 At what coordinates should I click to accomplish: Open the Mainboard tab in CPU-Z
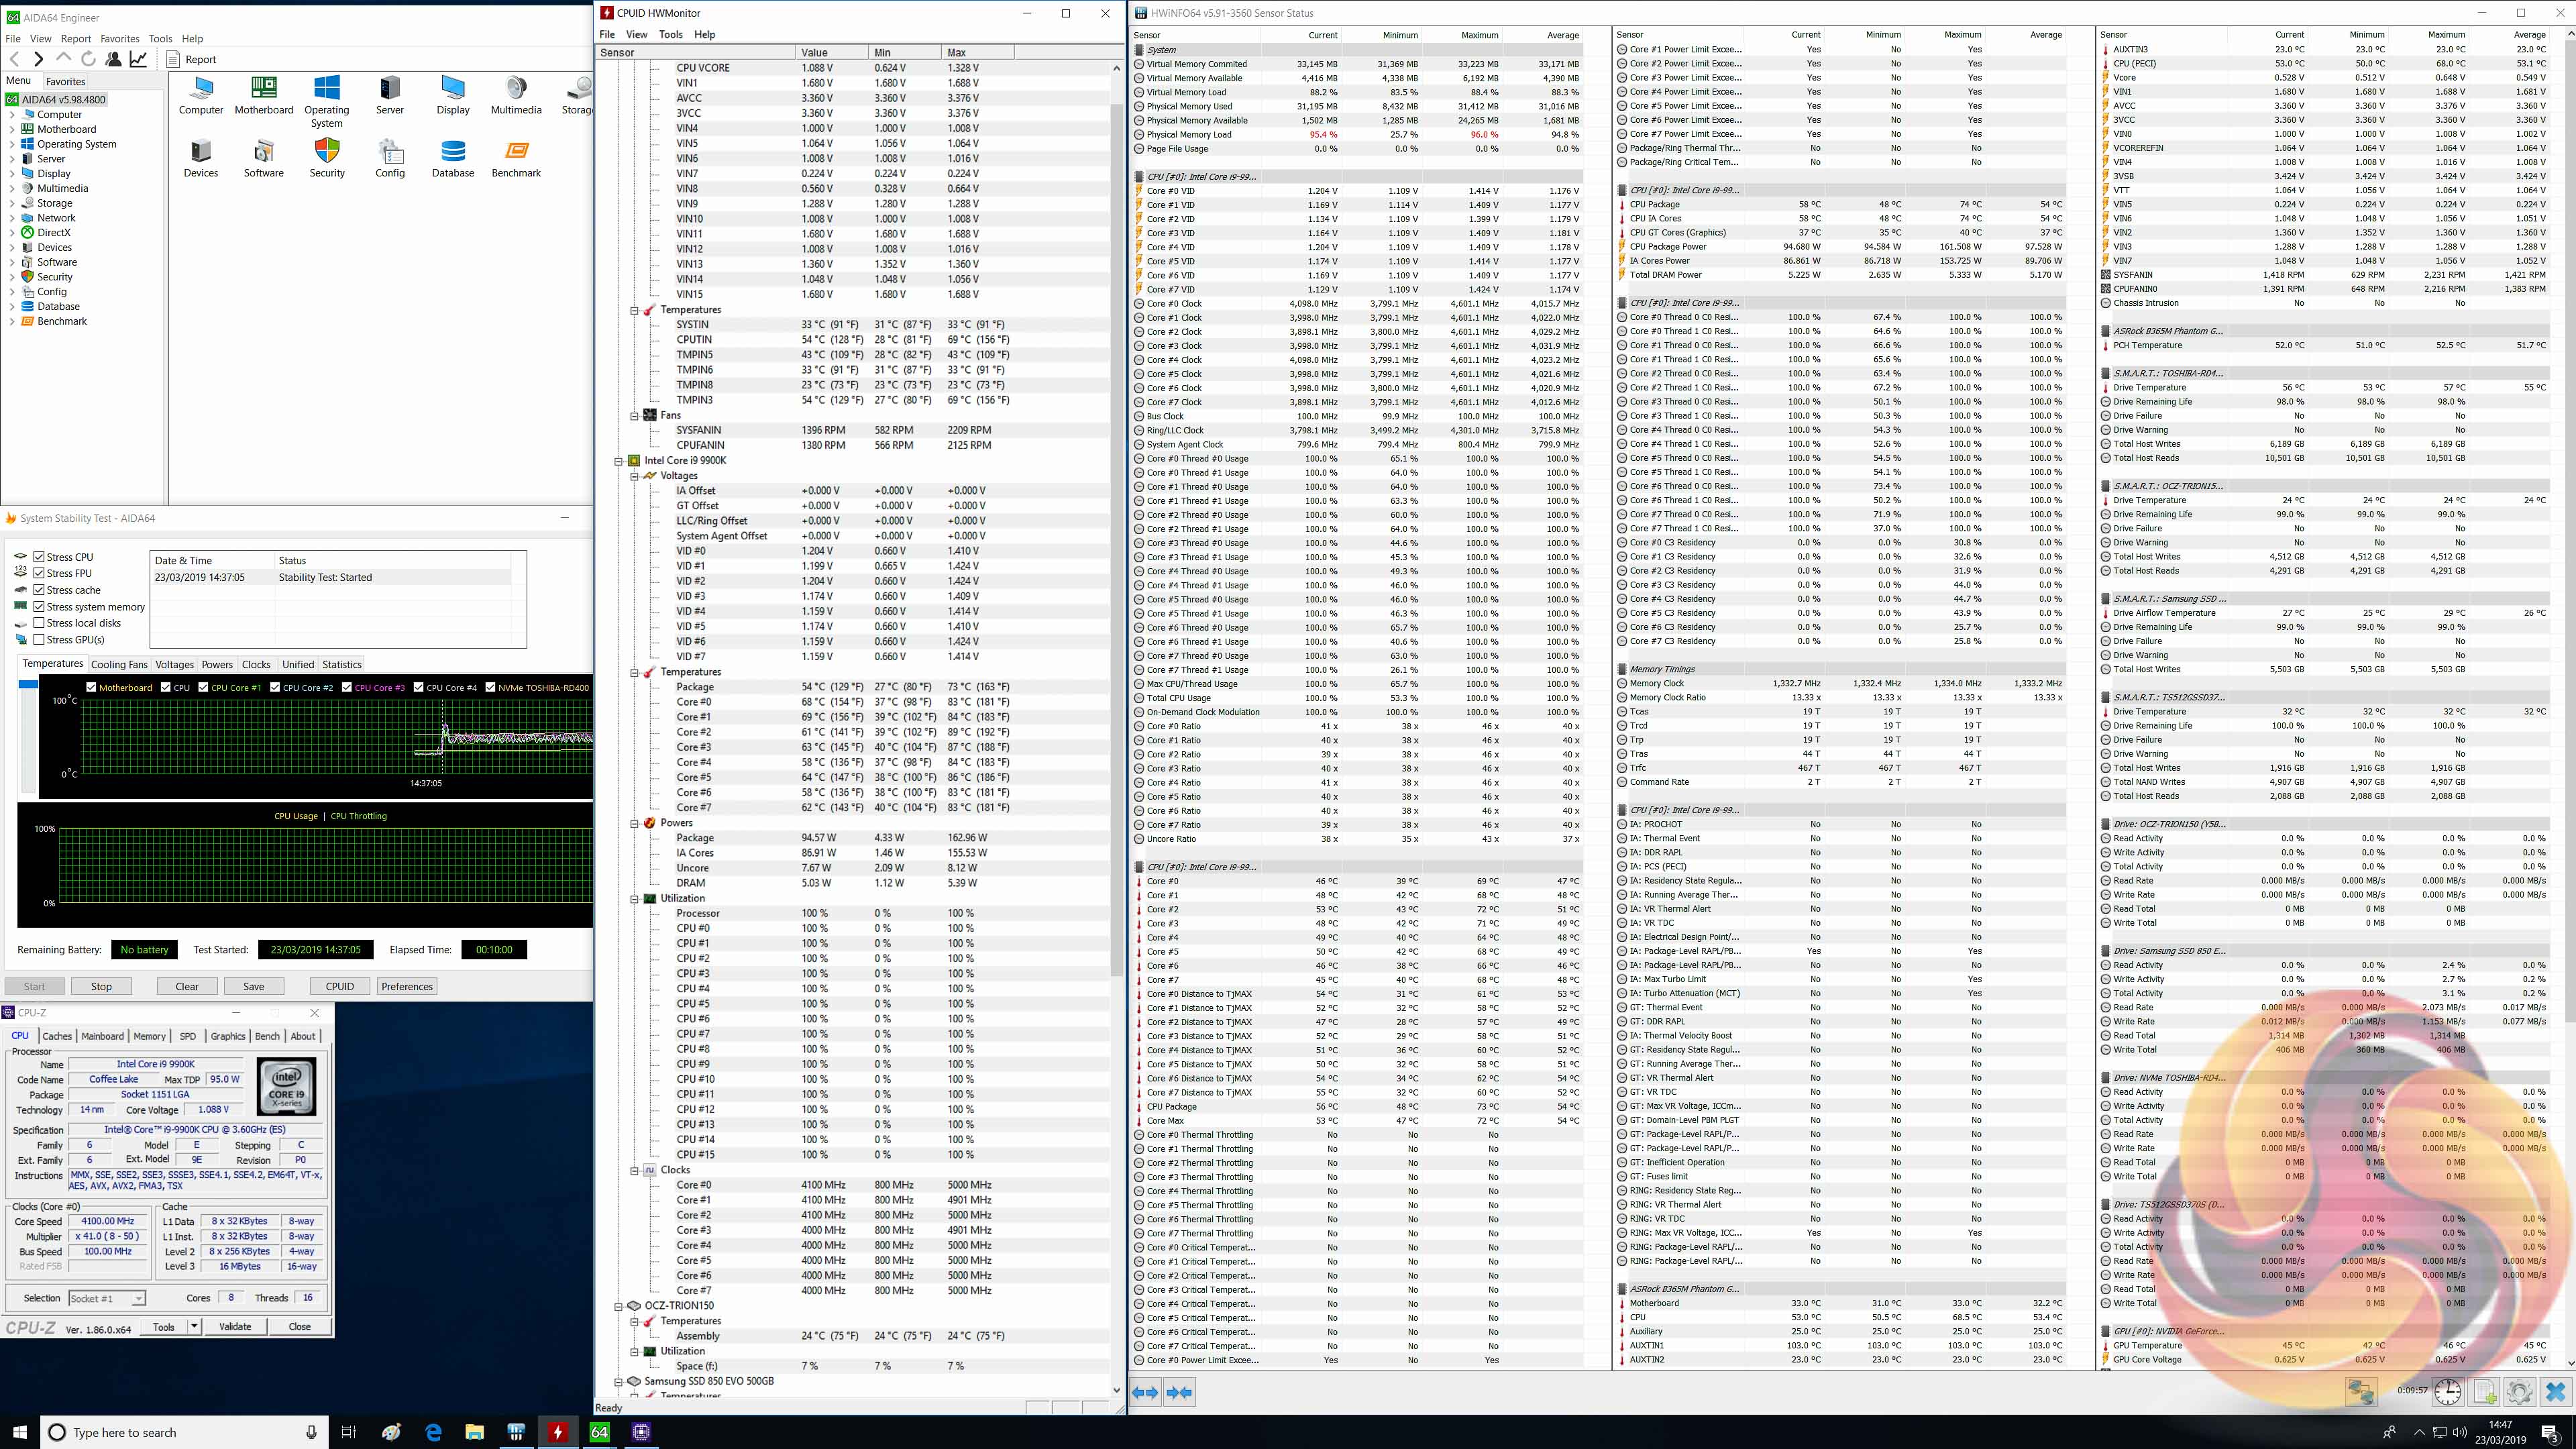pos(102,1036)
